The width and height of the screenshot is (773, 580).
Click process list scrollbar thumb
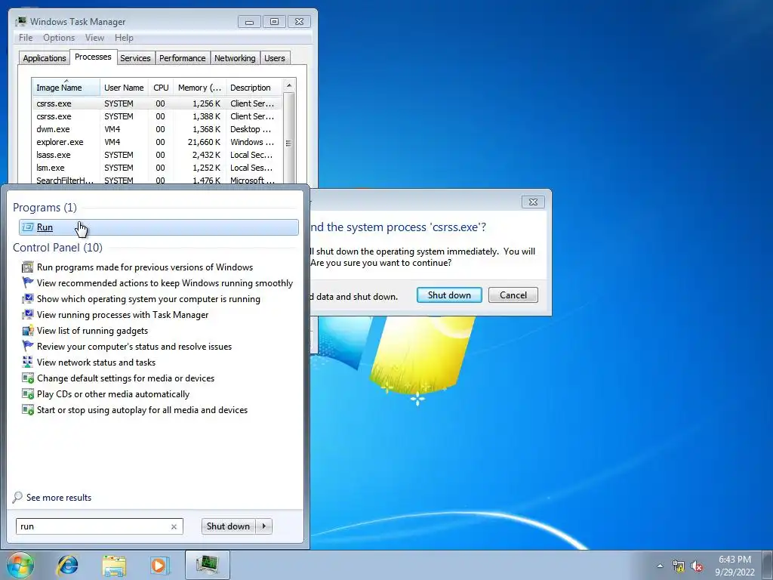[x=289, y=143]
